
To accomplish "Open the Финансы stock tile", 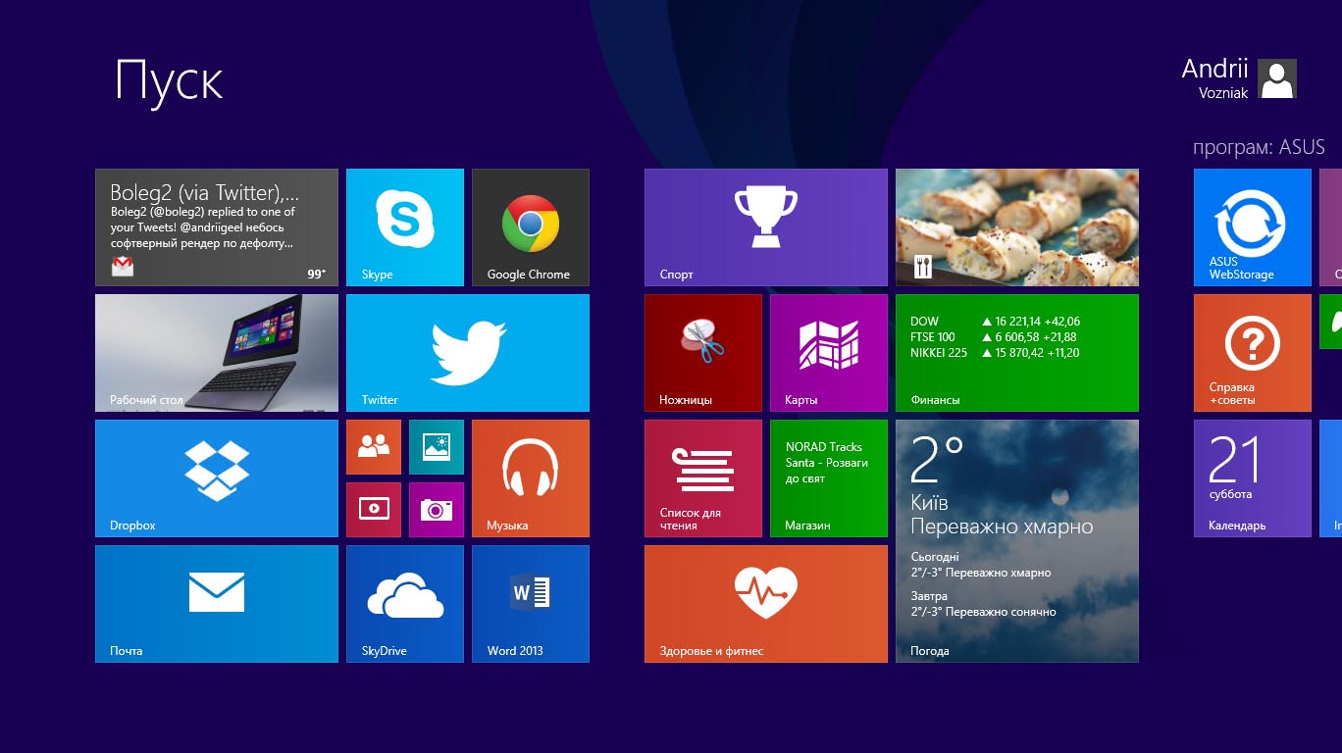I will pyautogui.click(x=1017, y=353).
